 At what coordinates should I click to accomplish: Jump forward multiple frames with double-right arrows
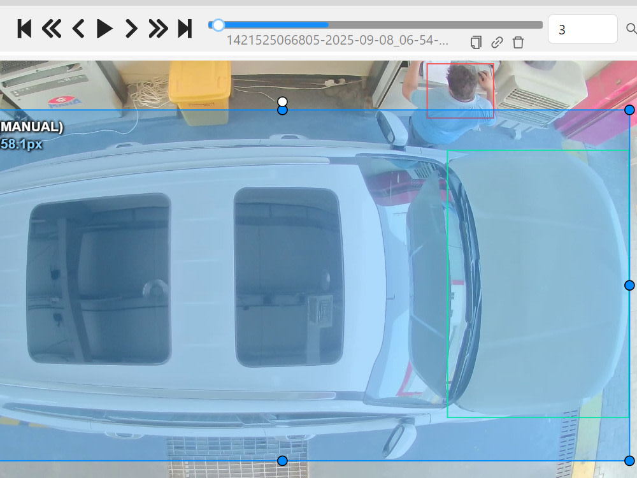[x=158, y=29]
